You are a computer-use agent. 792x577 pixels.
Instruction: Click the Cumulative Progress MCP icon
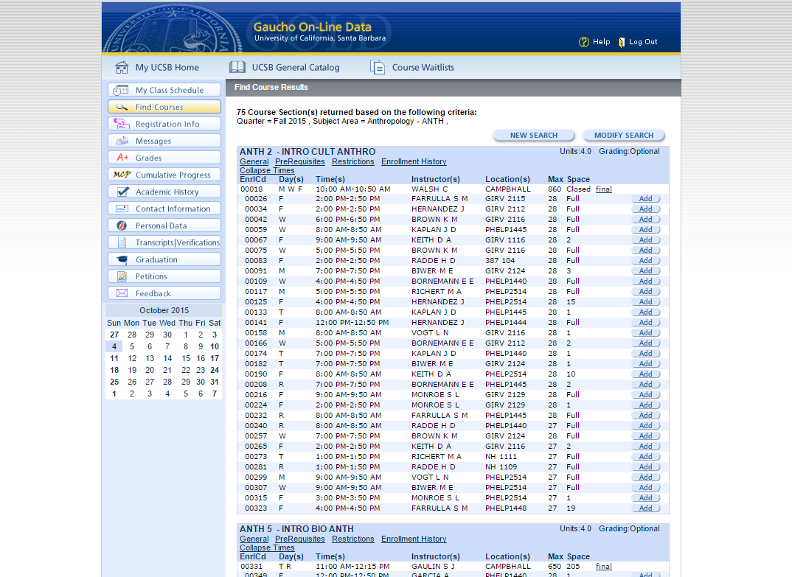tap(122, 175)
